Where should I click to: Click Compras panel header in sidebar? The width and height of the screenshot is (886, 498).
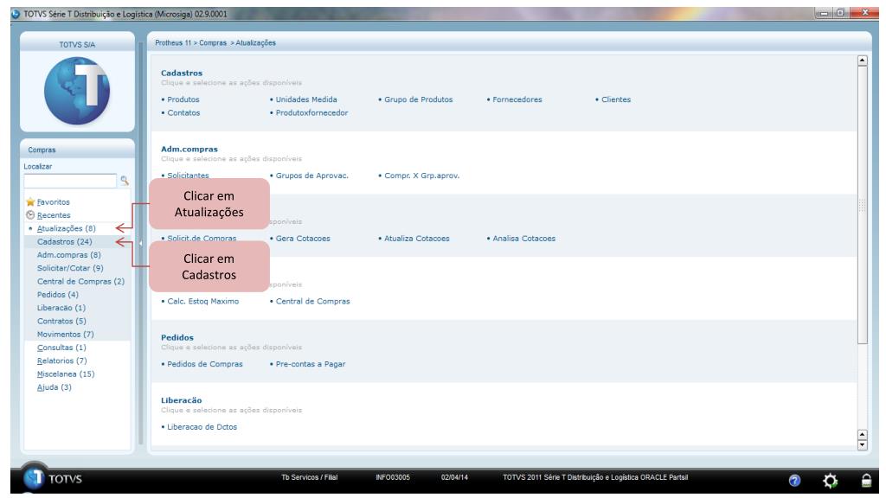[77, 150]
